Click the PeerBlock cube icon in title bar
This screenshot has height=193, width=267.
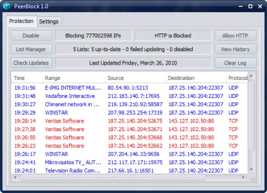pyautogui.click(x=7, y=6)
